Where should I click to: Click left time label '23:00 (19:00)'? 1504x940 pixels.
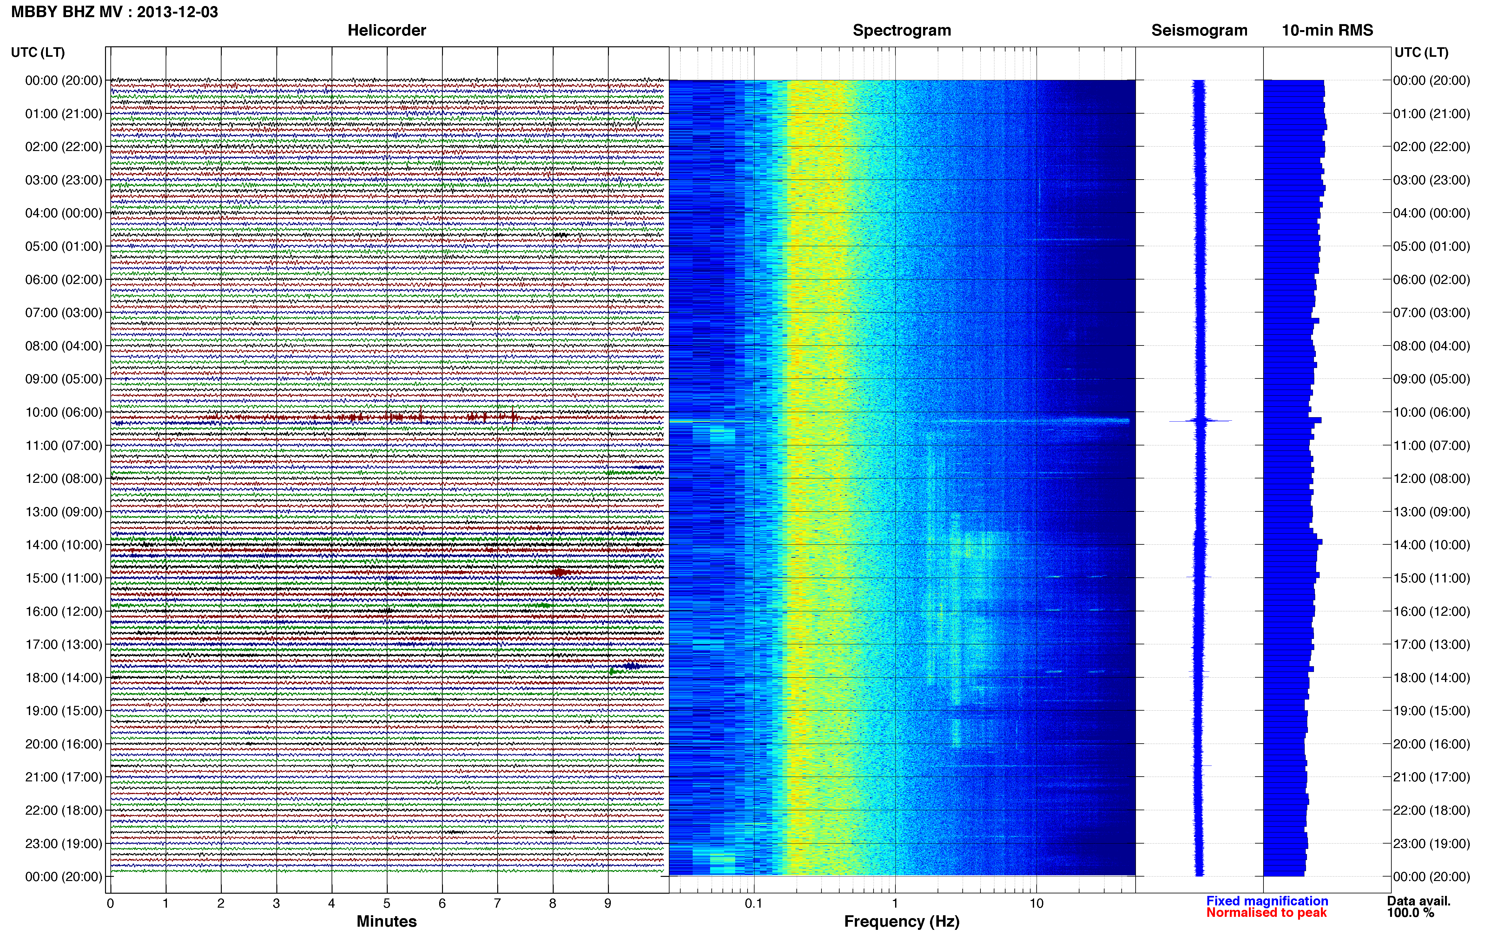point(63,844)
